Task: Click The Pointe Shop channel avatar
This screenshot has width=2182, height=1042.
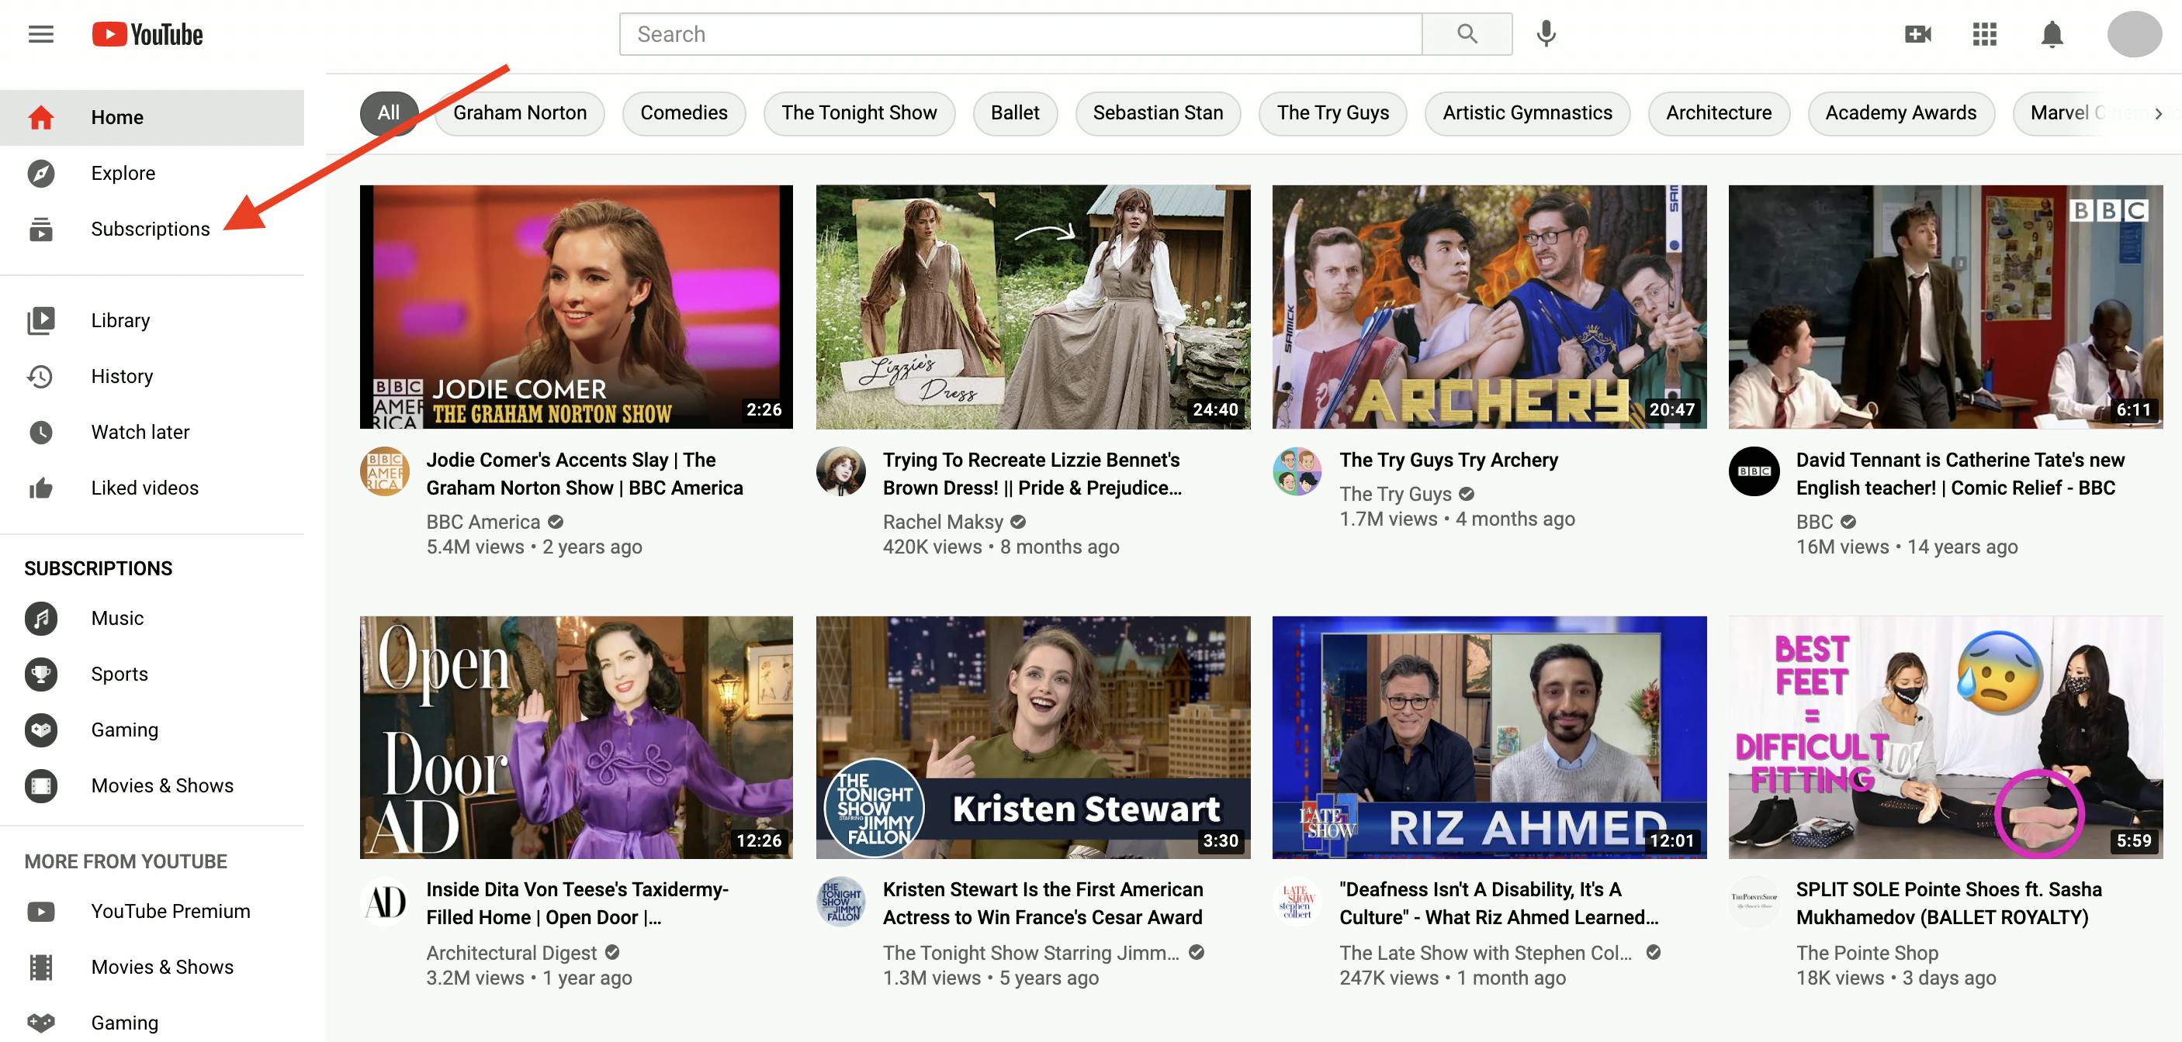Action: pyautogui.click(x=1754, y=902)
